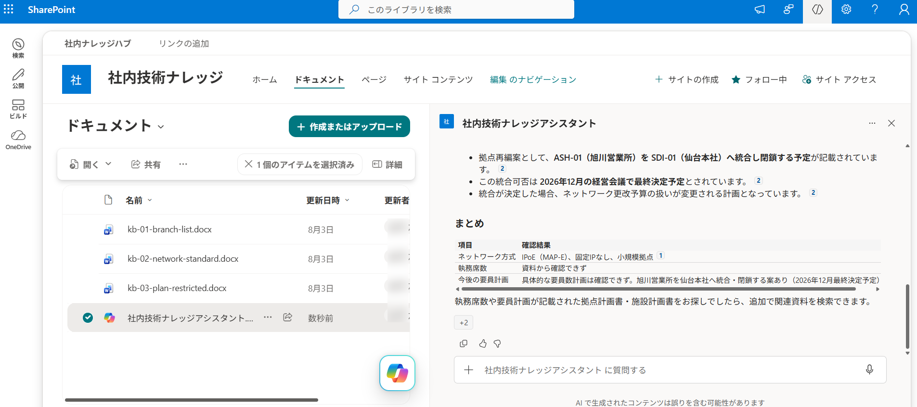Click the summary table horizontal scrollbar
Viewport: 917px width, 407px height.
pos(659,289)
